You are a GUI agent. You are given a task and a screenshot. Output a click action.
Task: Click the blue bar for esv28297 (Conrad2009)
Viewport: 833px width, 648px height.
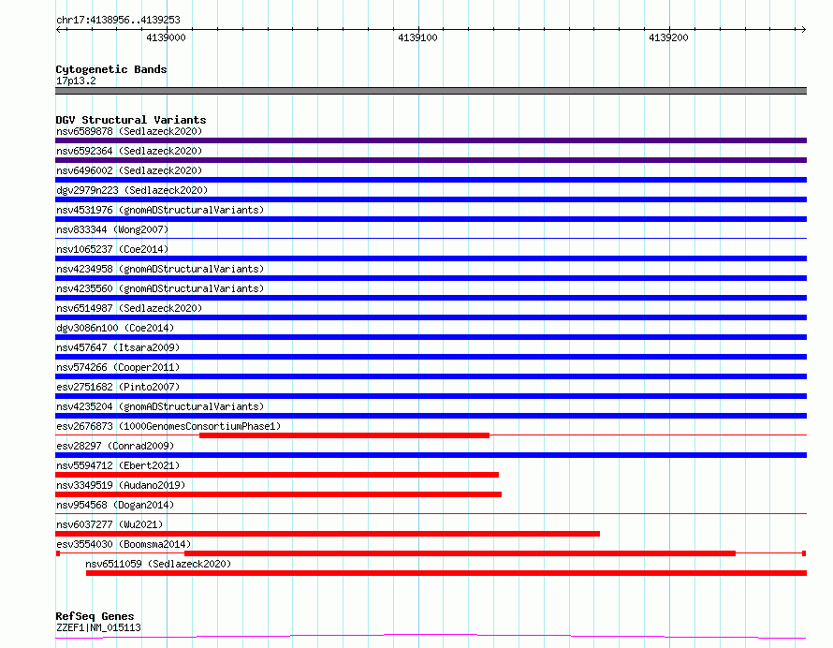coord(431,455)
